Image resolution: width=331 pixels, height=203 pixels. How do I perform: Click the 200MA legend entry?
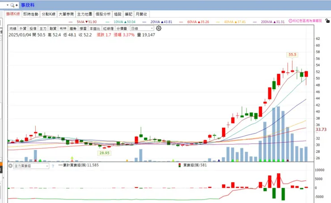(x=269, y=22)
